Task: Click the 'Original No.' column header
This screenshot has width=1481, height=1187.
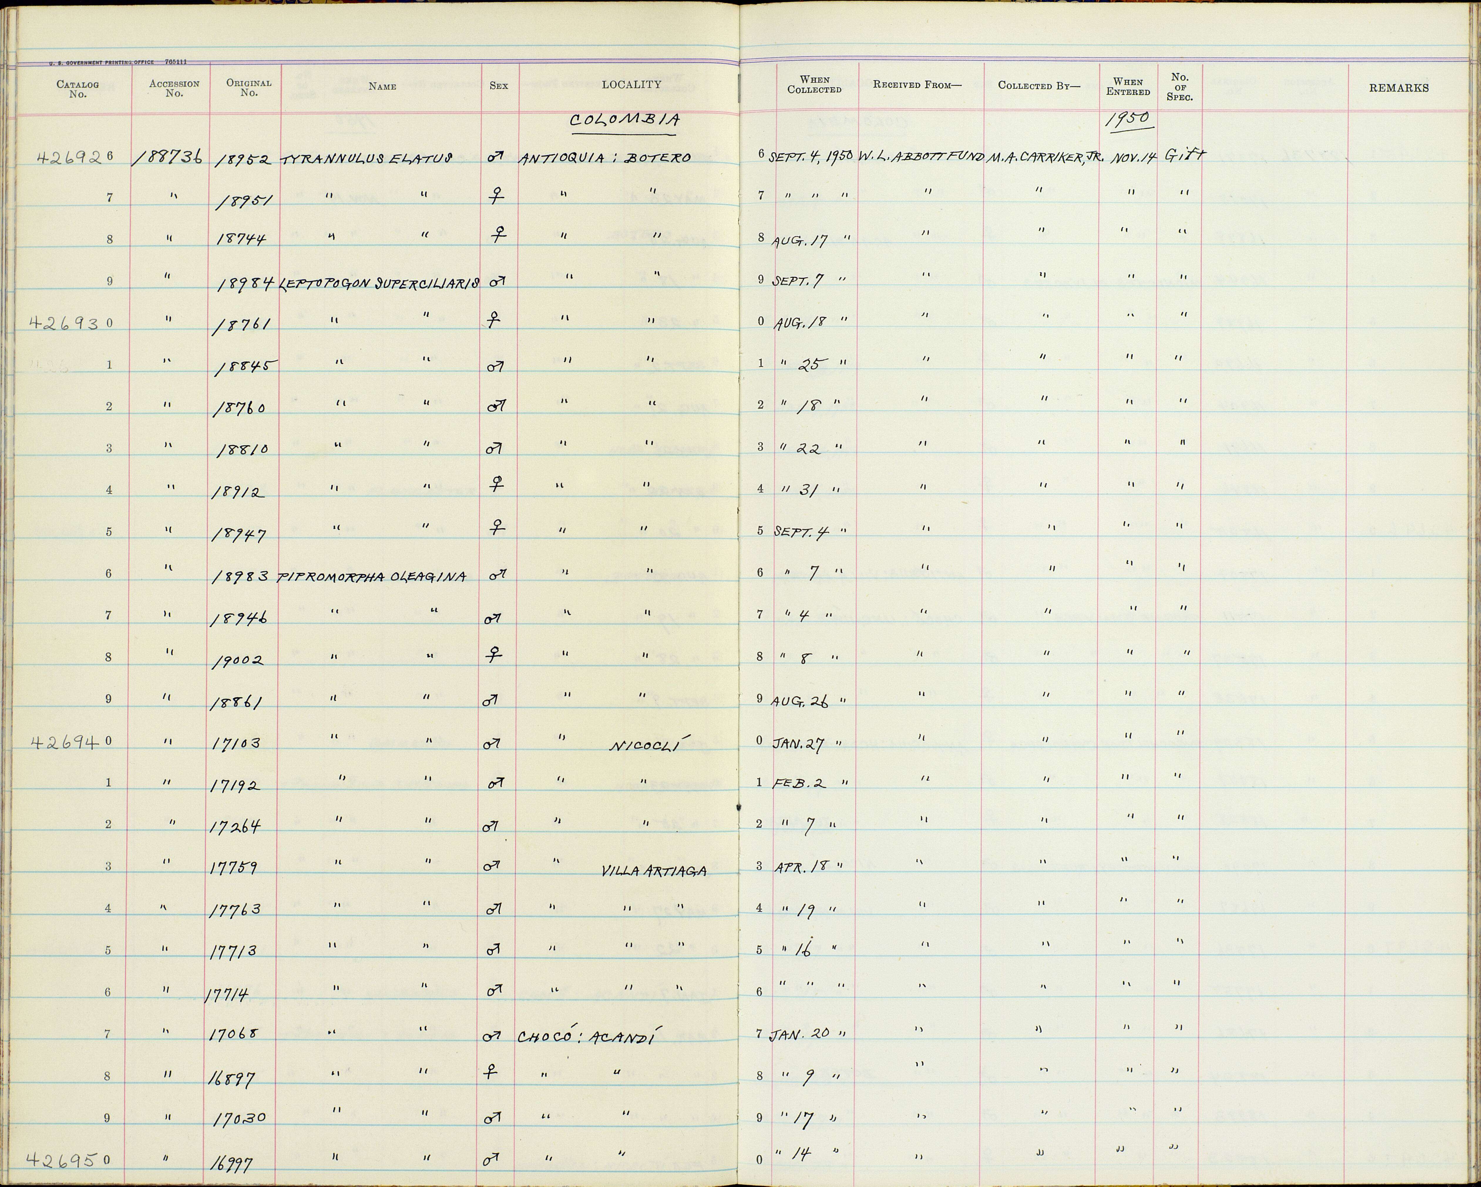Action: point(249,87)
